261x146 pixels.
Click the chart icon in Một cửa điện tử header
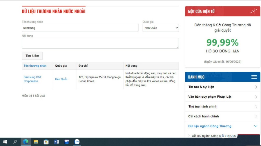(253, 12)
